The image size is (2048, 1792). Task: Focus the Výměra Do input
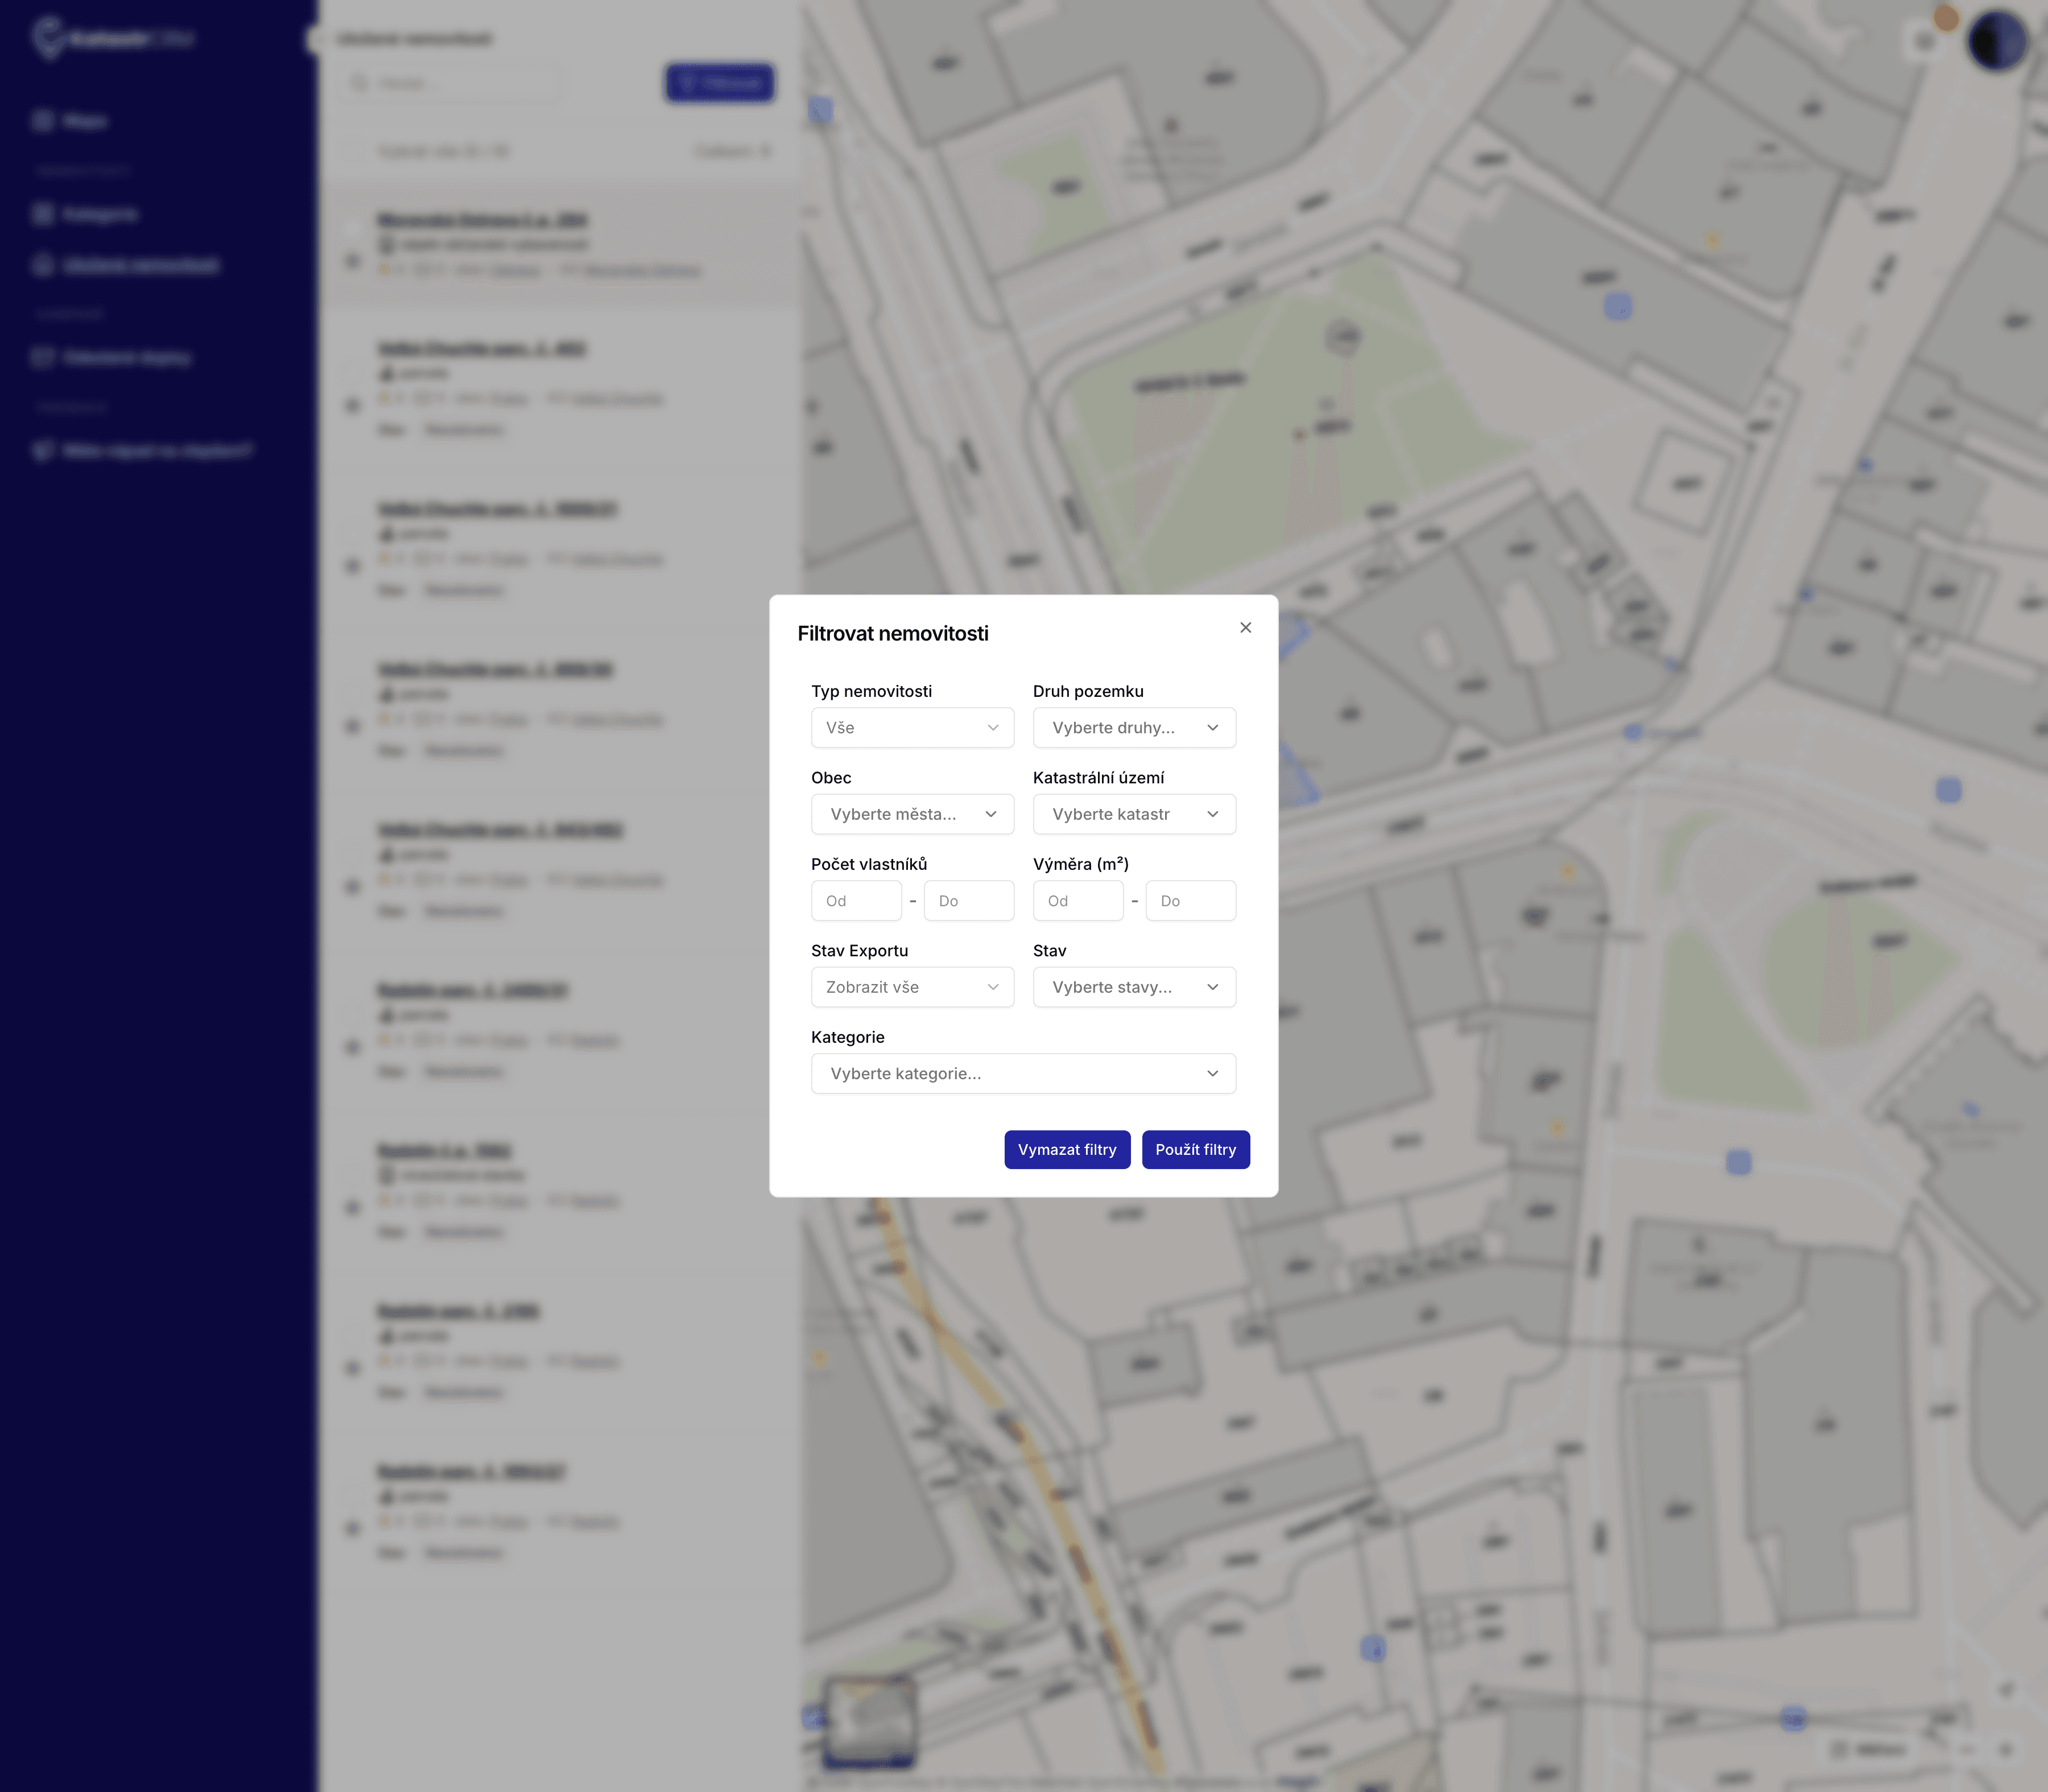click(x=1190, y=900)
